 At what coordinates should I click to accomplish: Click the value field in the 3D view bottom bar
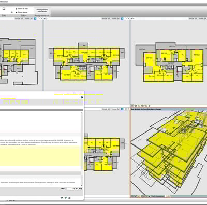(168, 196)
